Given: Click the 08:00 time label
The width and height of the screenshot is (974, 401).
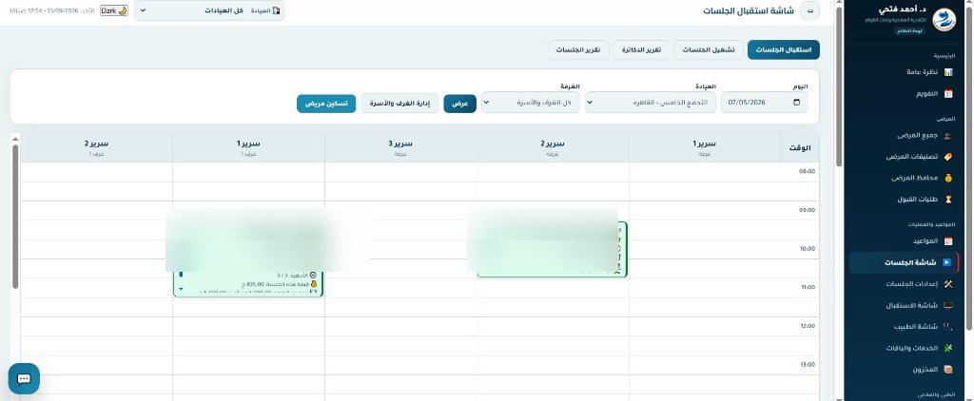Looking at the screenshot, I should (807, 171).
